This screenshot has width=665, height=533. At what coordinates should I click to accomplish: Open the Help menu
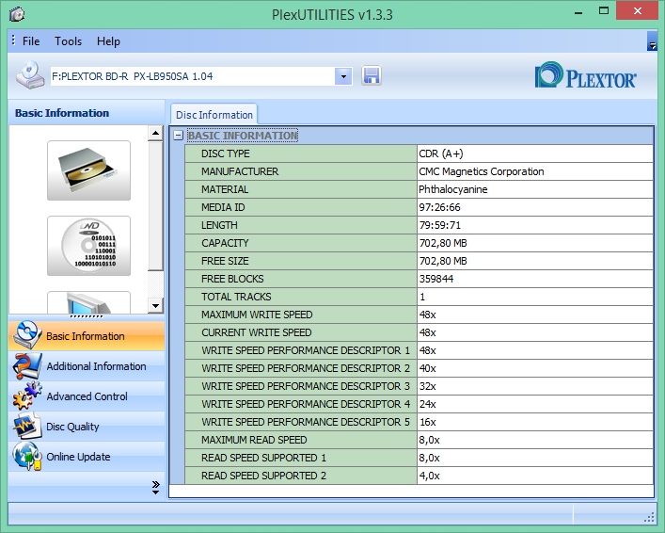[108, 41]
